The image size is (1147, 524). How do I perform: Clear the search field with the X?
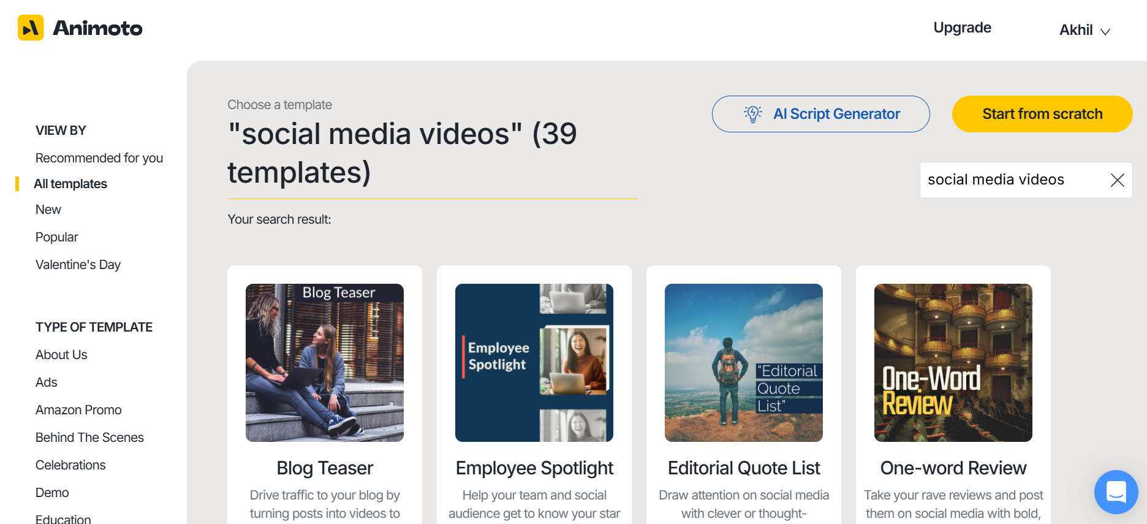coord(1117,180)
